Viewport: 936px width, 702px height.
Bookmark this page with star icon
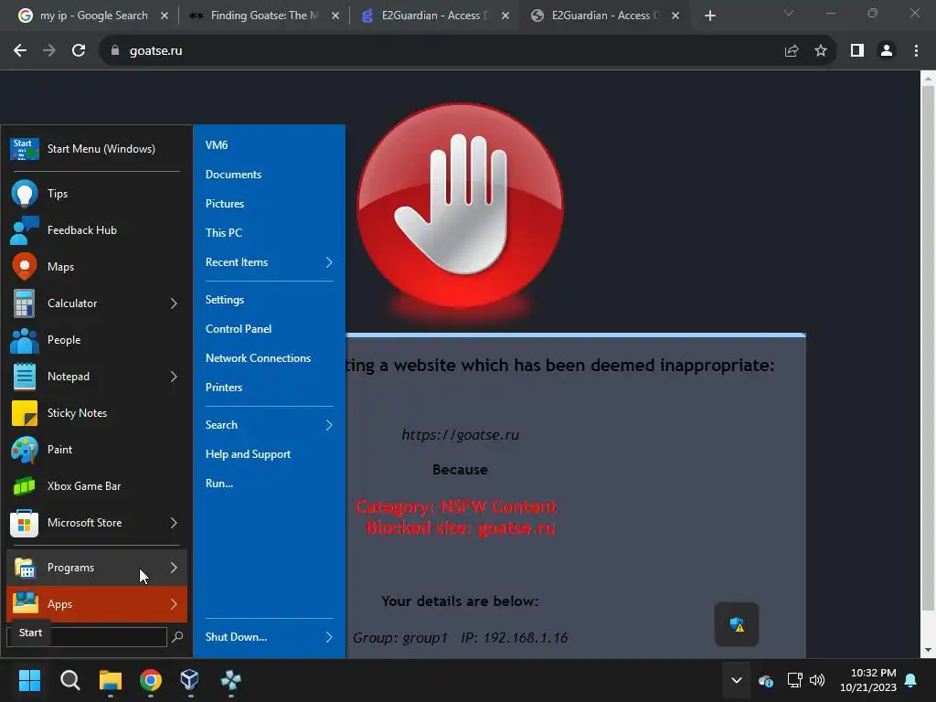tap(821, 51)
